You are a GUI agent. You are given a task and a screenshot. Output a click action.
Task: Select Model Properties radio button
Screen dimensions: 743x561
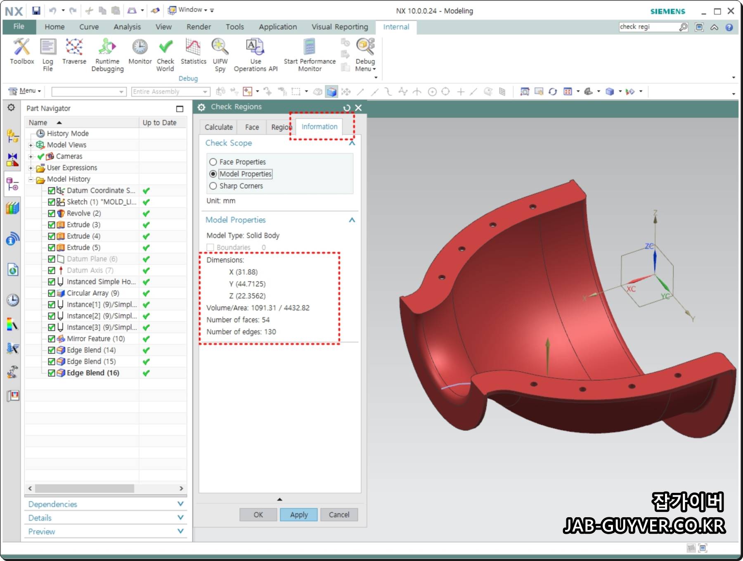click(213, 174)
